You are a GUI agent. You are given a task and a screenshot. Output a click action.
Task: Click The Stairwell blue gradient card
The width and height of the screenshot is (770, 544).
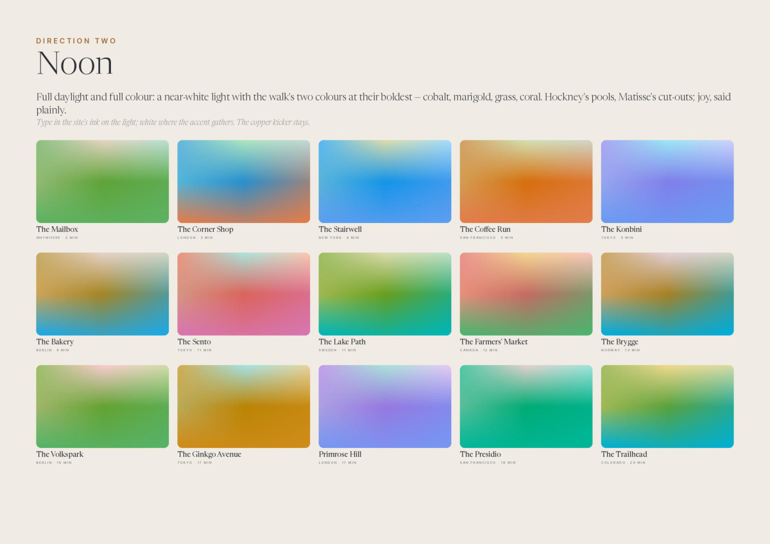tap(385, 181)
